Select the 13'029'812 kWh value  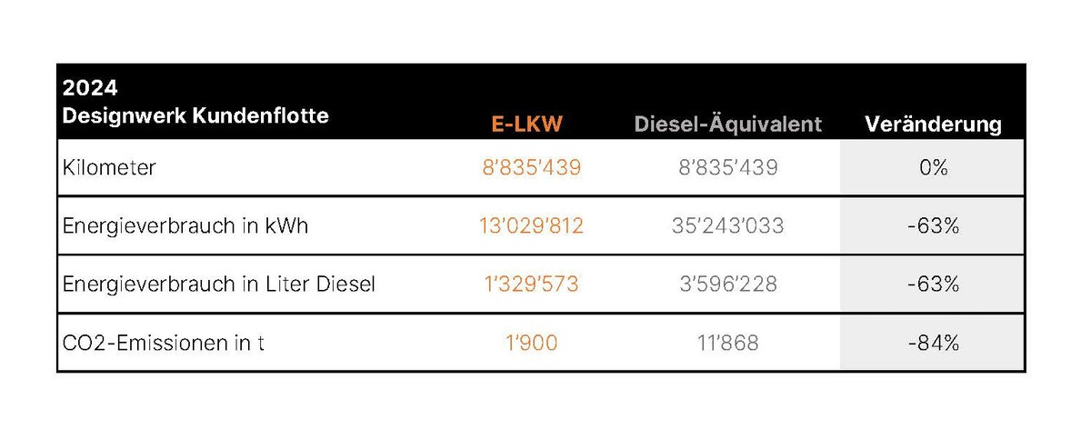(x=531, y=226)
